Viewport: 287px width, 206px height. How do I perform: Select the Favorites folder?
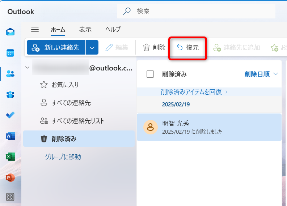tap(79, 85)
